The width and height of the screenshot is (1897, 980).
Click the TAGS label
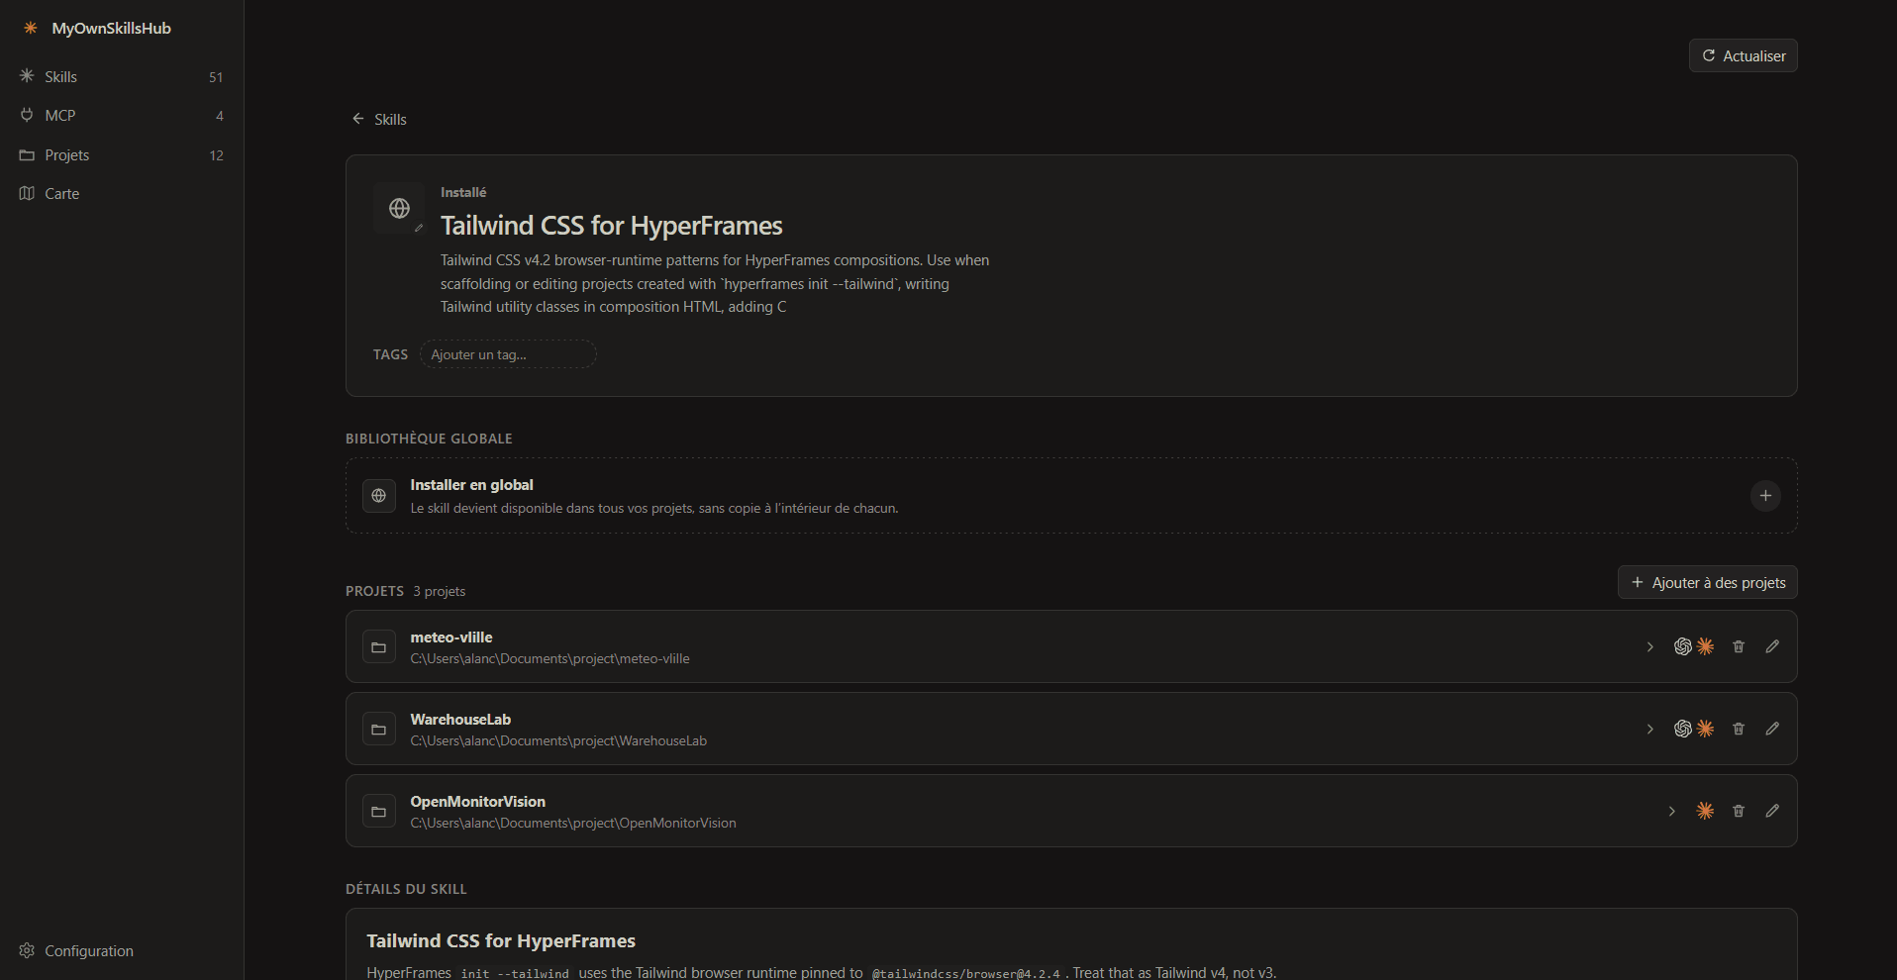390,354
